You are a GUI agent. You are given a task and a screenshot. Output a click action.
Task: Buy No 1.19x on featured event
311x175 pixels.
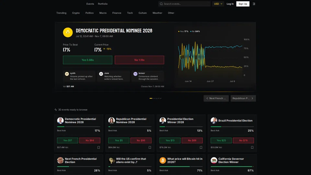click(x=139, y=60)
